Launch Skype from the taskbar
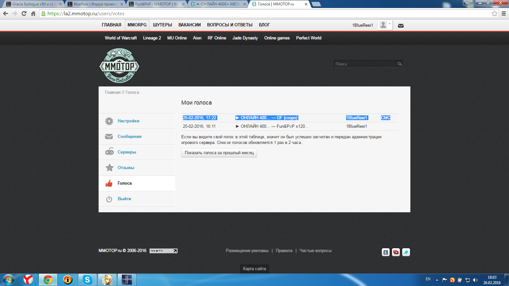Screen dimensions: 509x286 click(87, 280)
